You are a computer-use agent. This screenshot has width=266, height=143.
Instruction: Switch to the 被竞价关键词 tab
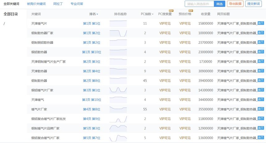[36, 4]
